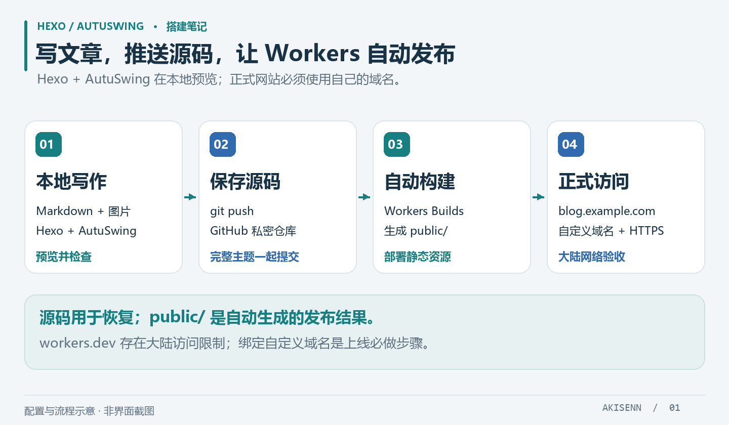The height and width of the screenshot is (425, 729).
Task: Click the 'blog.example.com' text
Action: [606, 211]
